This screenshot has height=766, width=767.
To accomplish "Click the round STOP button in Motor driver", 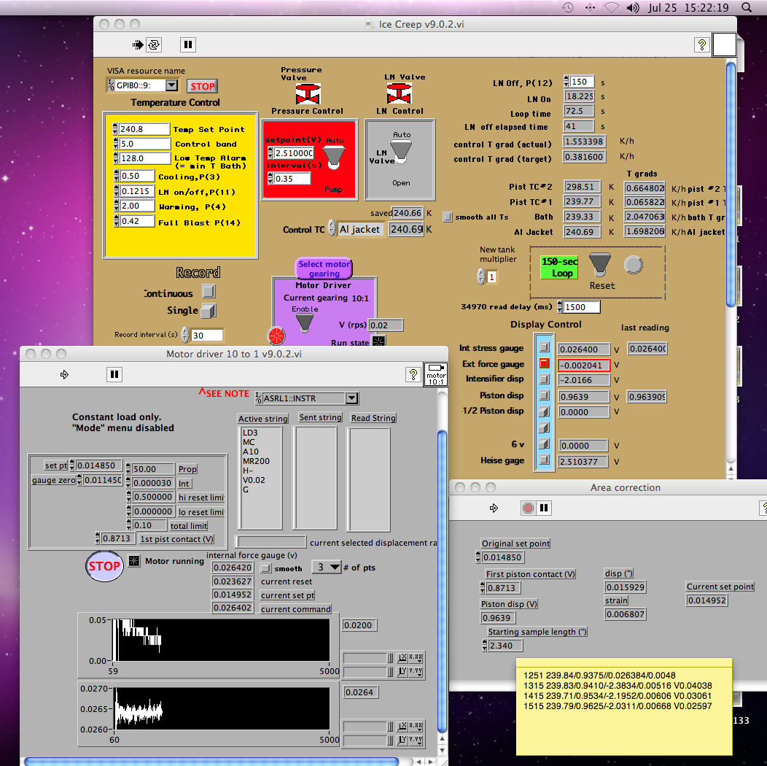I will click(104, 566).
